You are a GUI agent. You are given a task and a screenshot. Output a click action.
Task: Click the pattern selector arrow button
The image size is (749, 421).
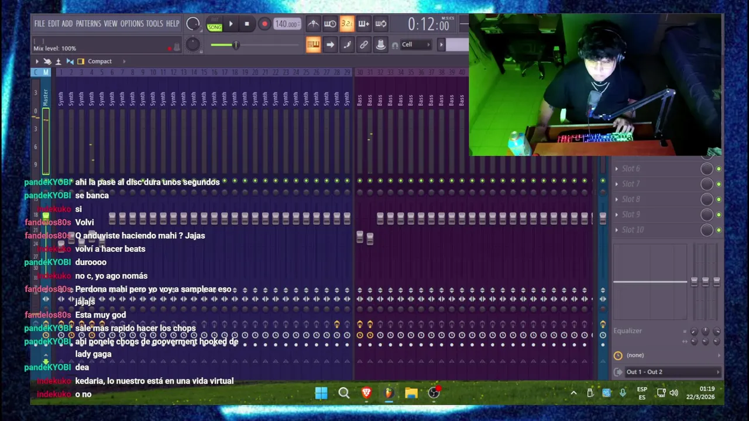441,44
